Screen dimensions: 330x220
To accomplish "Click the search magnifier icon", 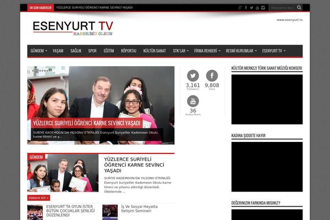I will point(299,8).
